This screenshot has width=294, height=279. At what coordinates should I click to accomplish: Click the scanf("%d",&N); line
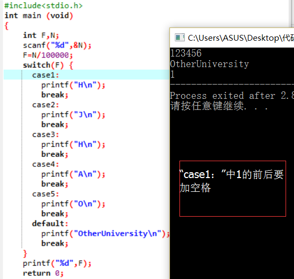(57, 45)
